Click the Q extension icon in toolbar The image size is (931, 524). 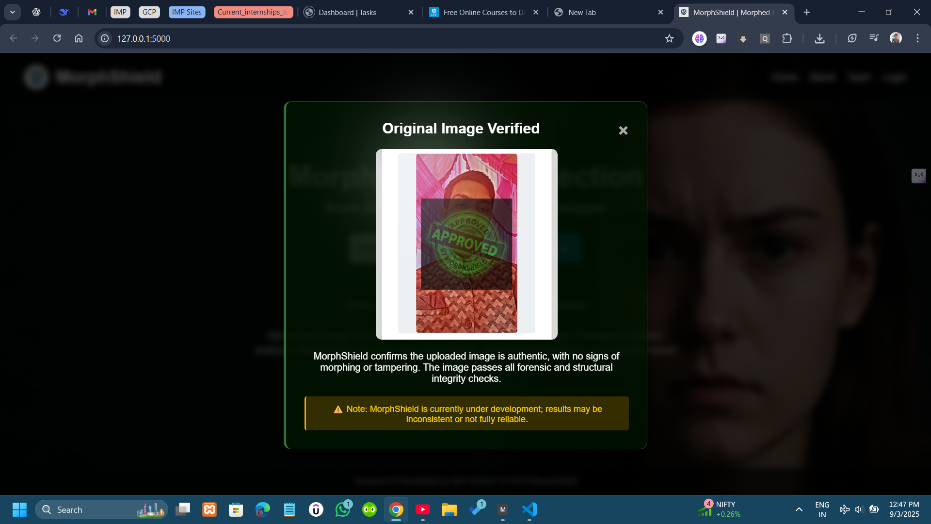click(765, 38)
